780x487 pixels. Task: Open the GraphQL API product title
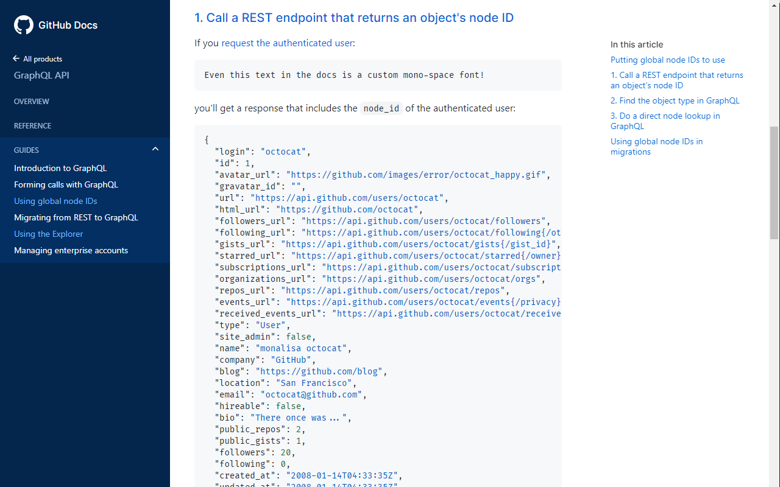[x=41, y=75]
